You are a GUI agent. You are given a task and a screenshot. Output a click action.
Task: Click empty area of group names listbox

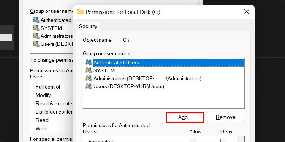[163, 100]
